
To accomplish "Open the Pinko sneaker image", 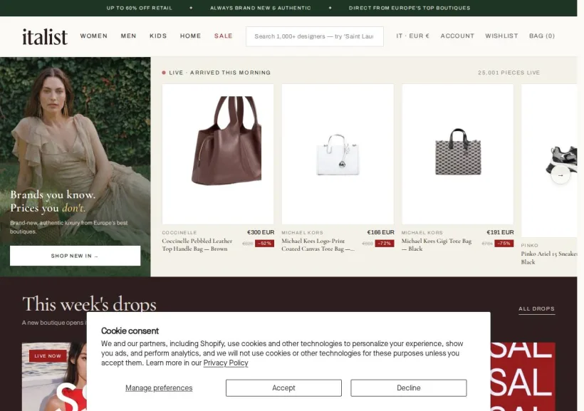I will click(549, 160).
